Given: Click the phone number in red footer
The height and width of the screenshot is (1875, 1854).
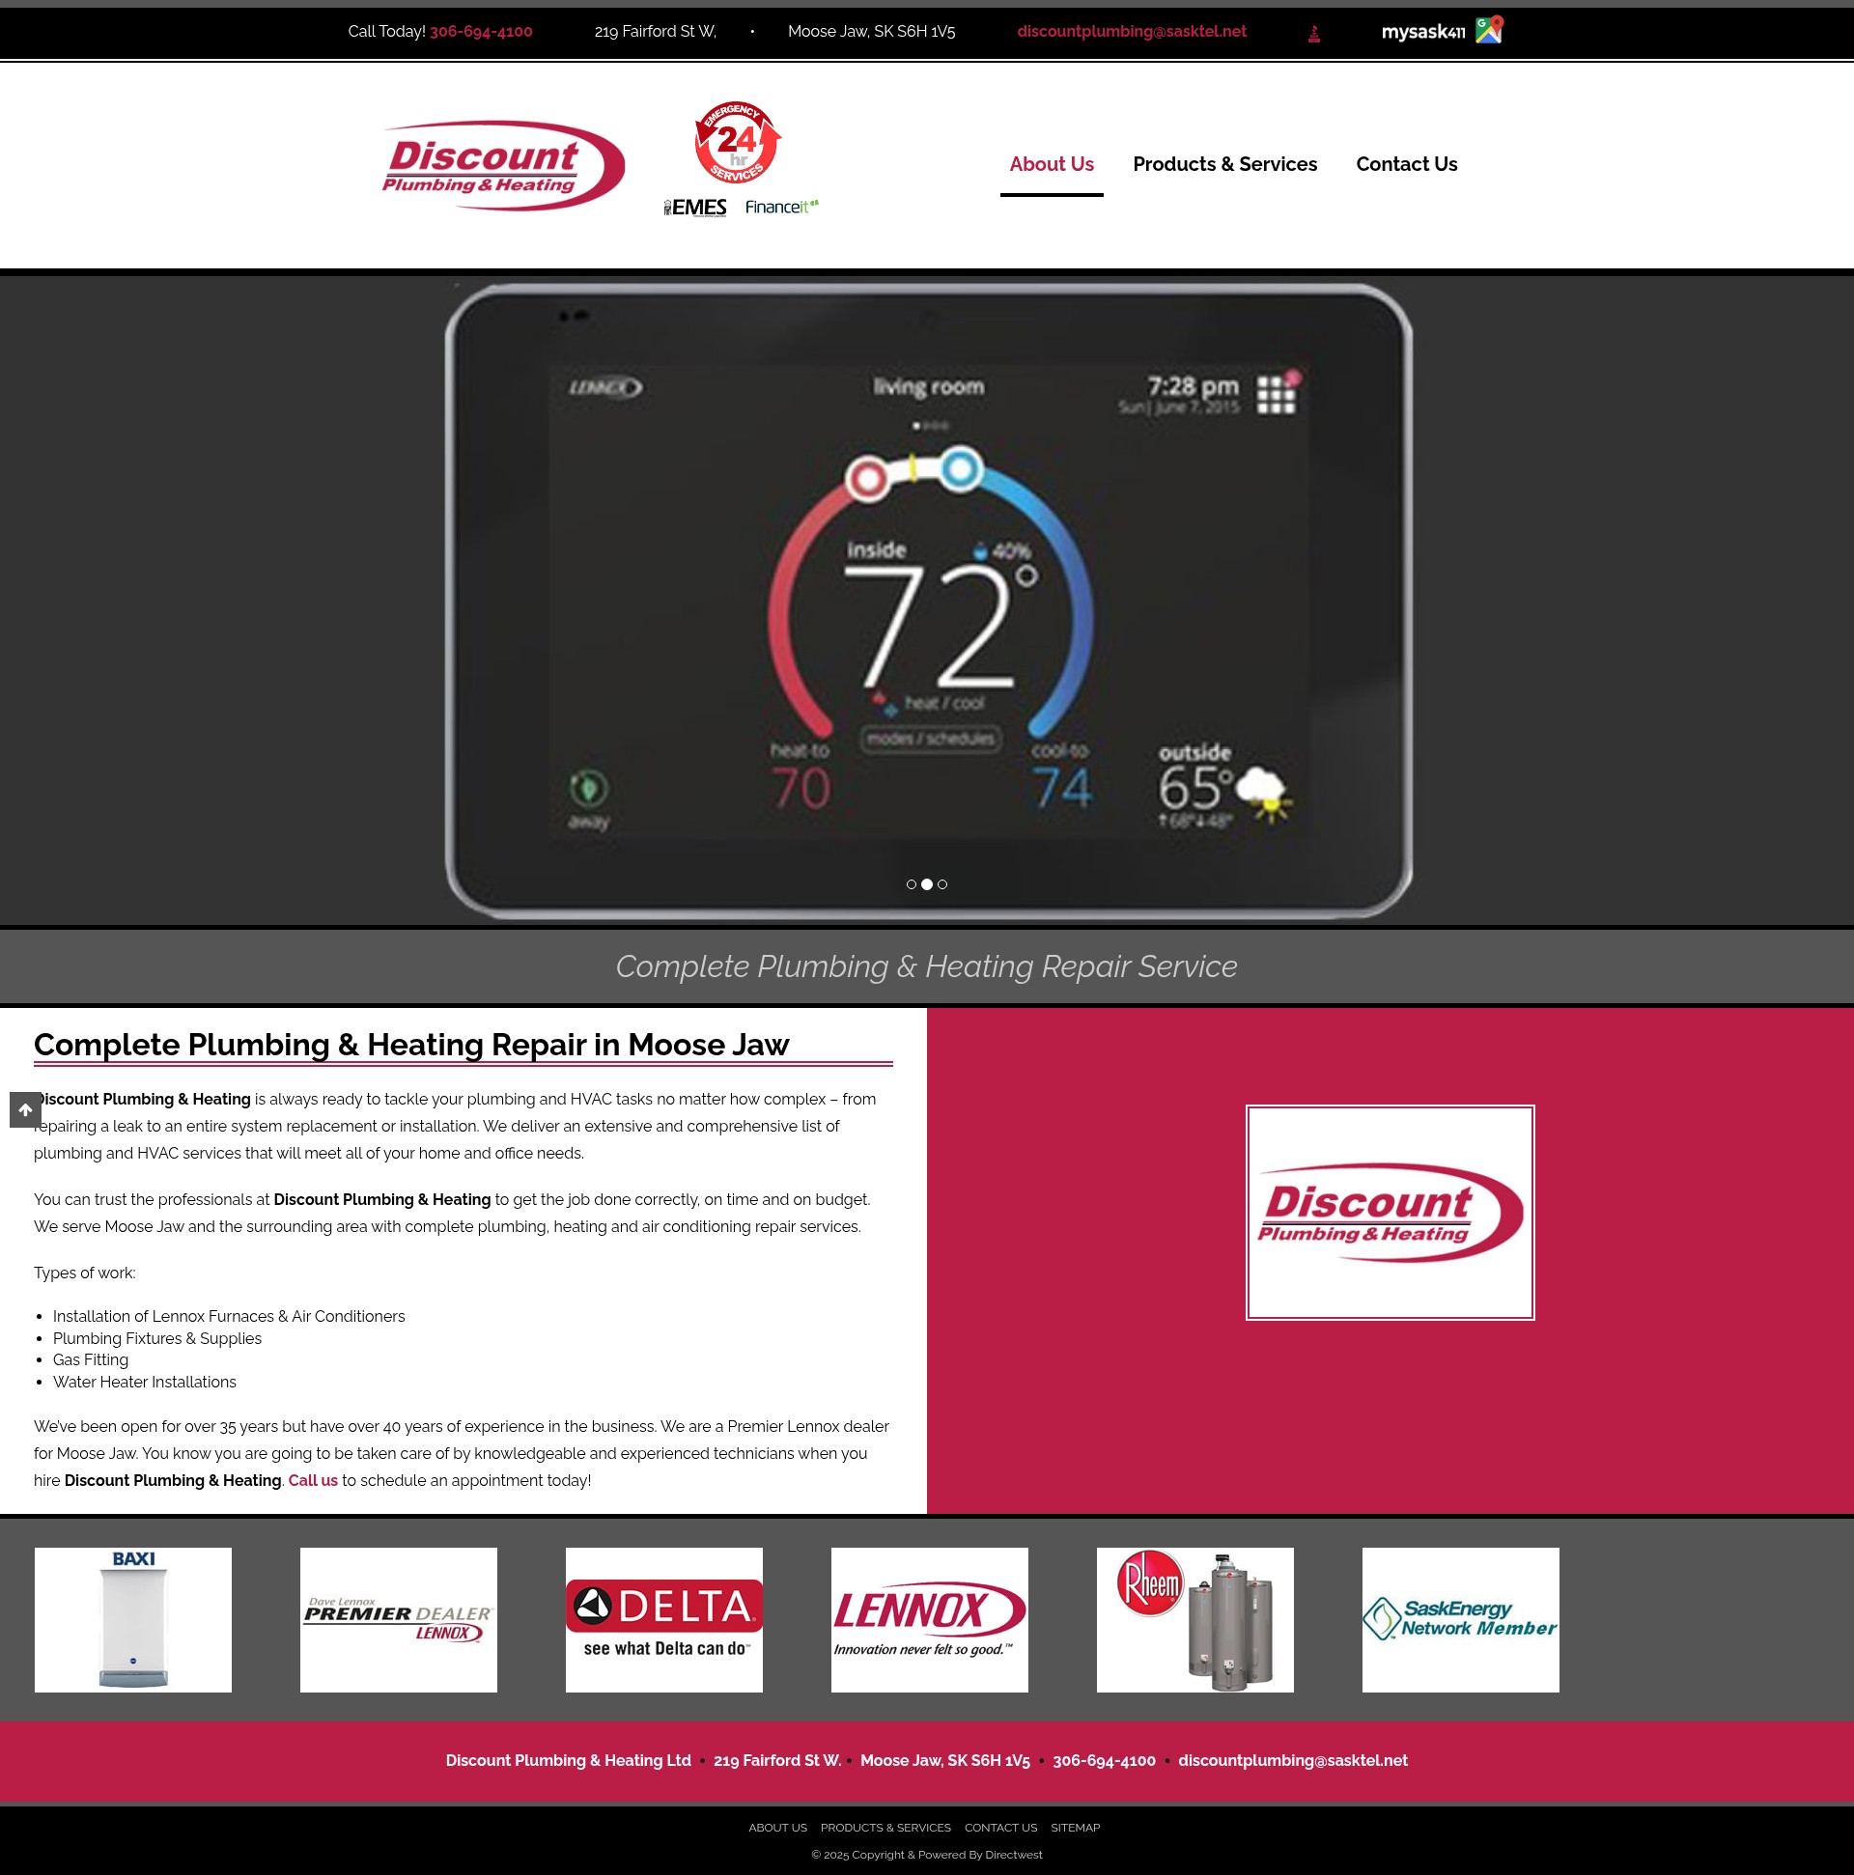Looking at the screenshot, I should 1104,1760.
